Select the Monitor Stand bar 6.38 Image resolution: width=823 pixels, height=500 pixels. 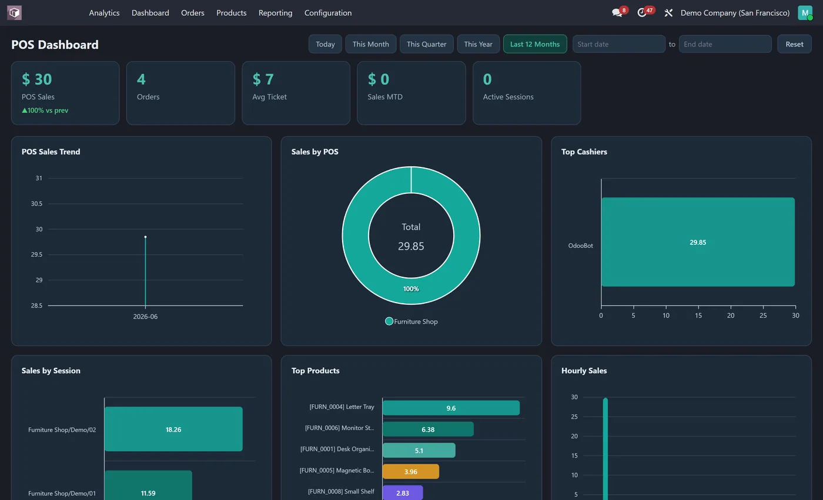pos(428,429)
